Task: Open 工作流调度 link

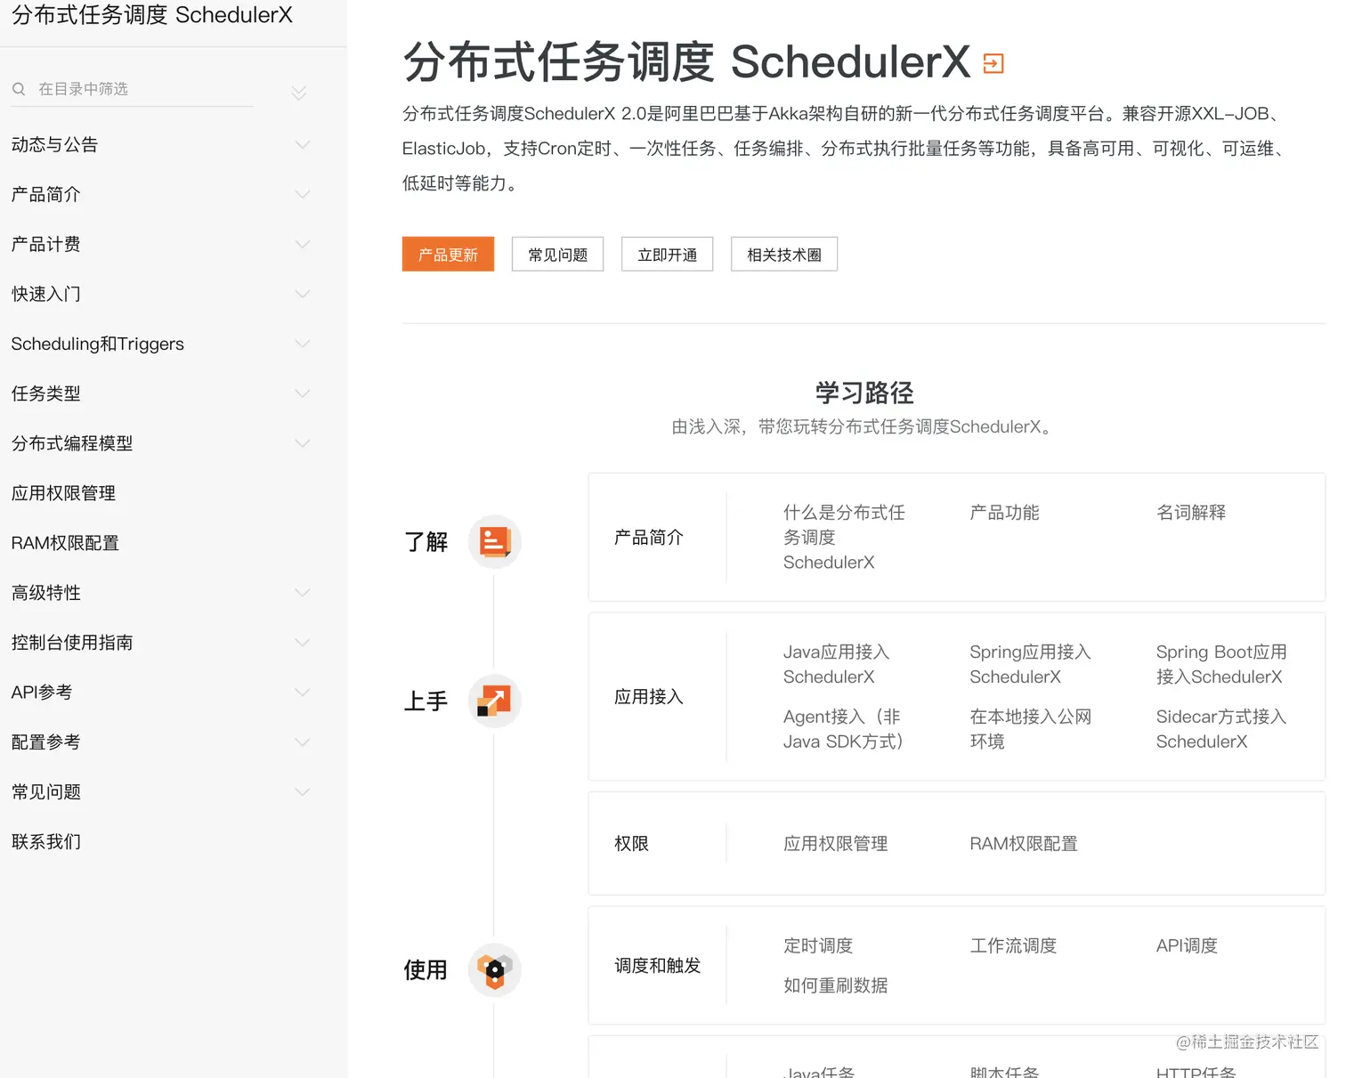Action: click(x=1013, y=945)
